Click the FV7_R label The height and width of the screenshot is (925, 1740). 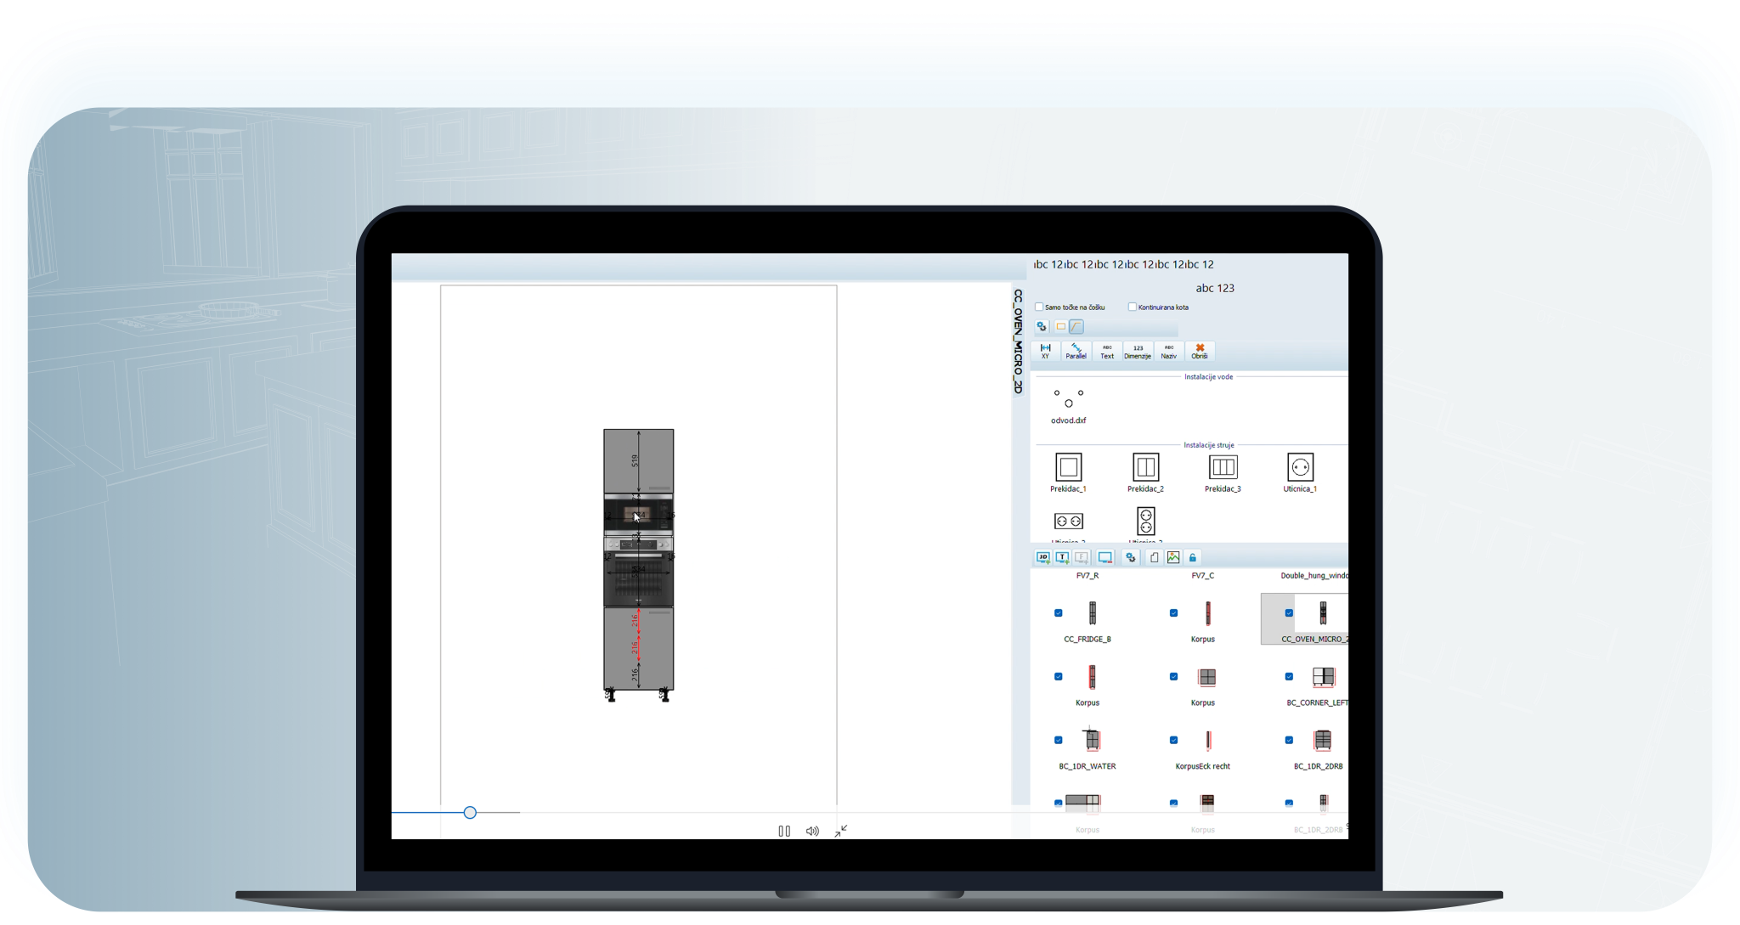(1087, 576)
